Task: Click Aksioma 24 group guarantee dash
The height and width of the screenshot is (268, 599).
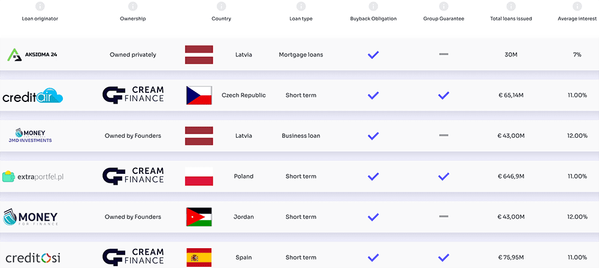Action: click(443, 55)
